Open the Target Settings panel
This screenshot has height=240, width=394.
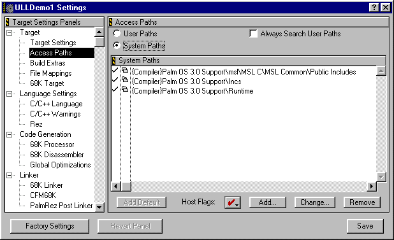[53, 43]
